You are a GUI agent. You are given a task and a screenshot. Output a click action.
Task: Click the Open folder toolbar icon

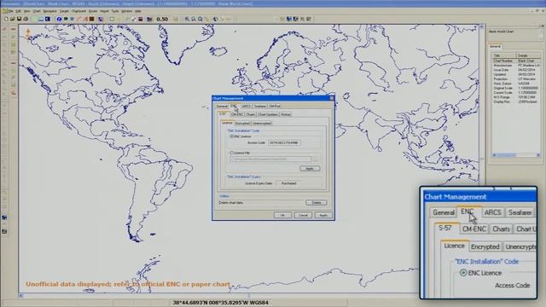(x=13, y=19)
